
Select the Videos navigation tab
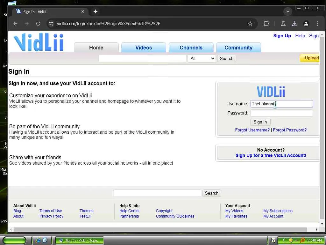click(144, 48)
